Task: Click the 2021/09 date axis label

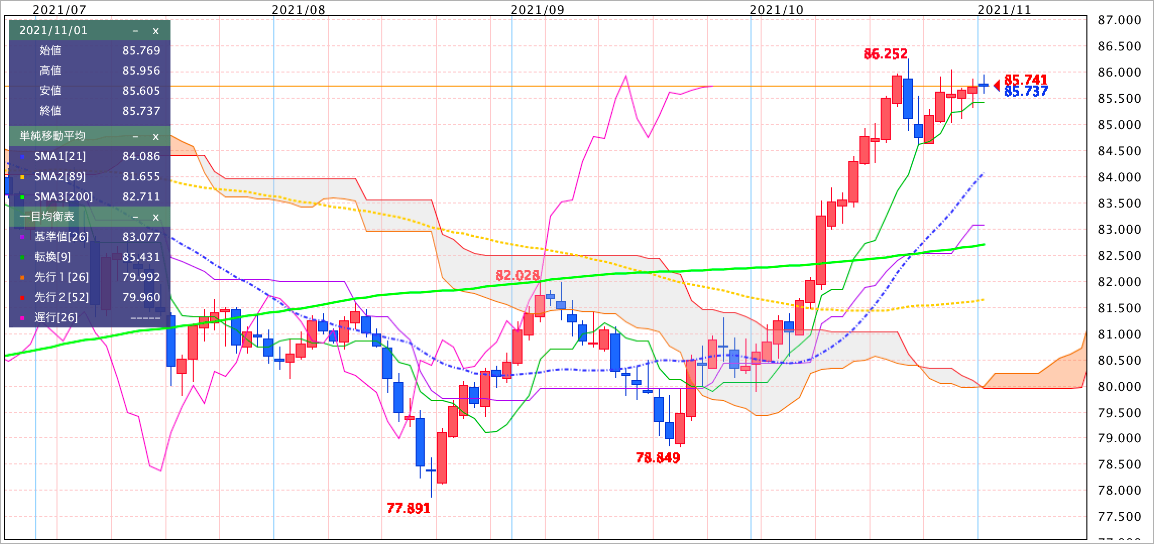Action: [538, 10]
